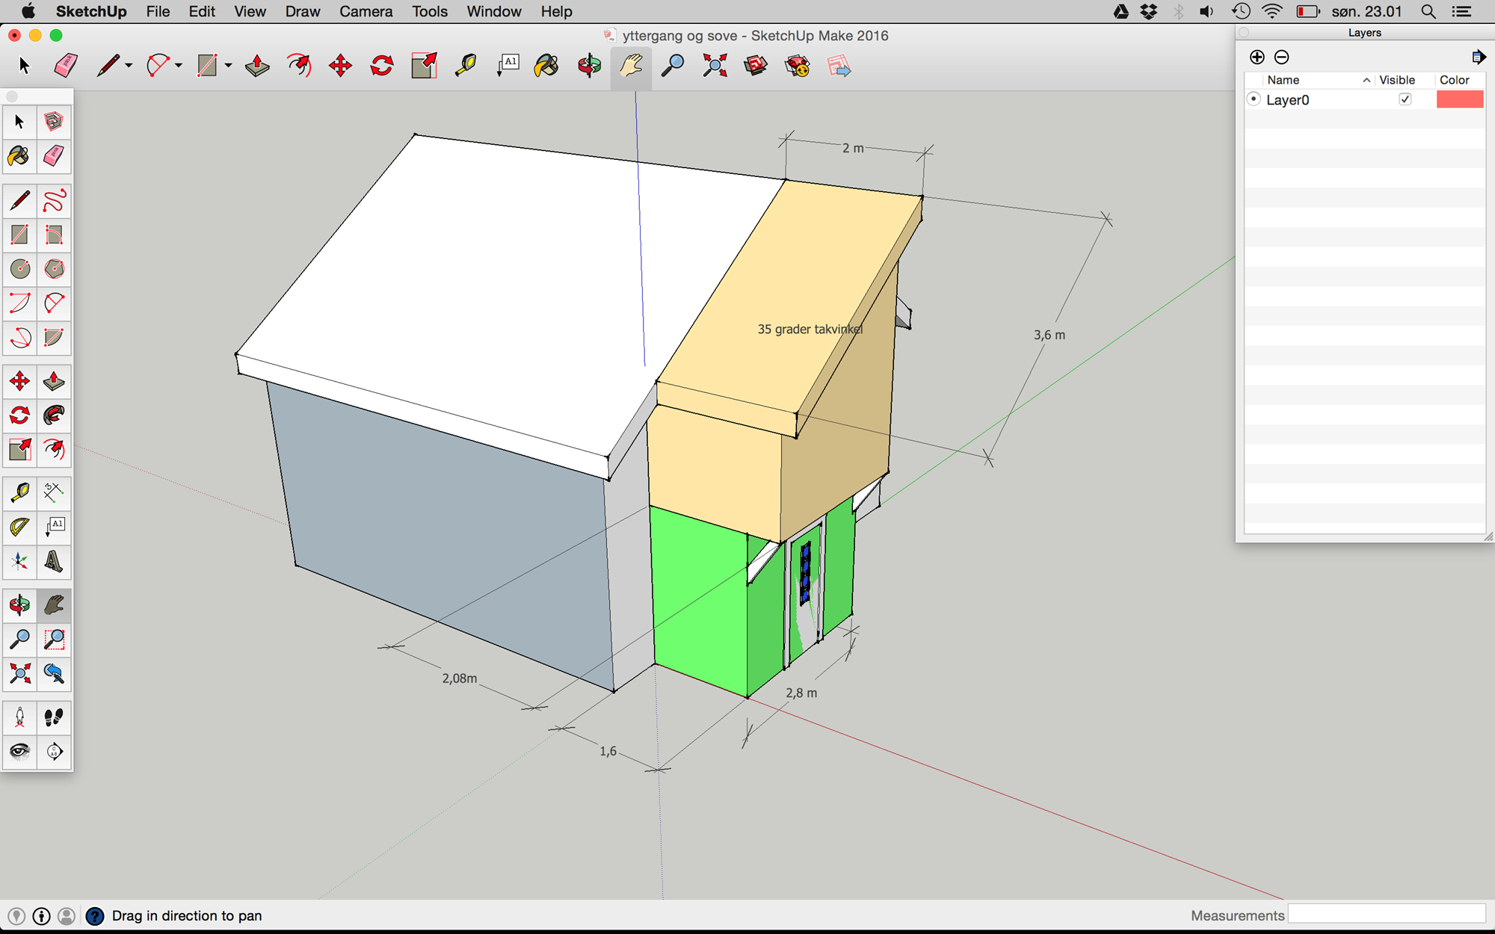Open the Camera menu

[366, 11]
